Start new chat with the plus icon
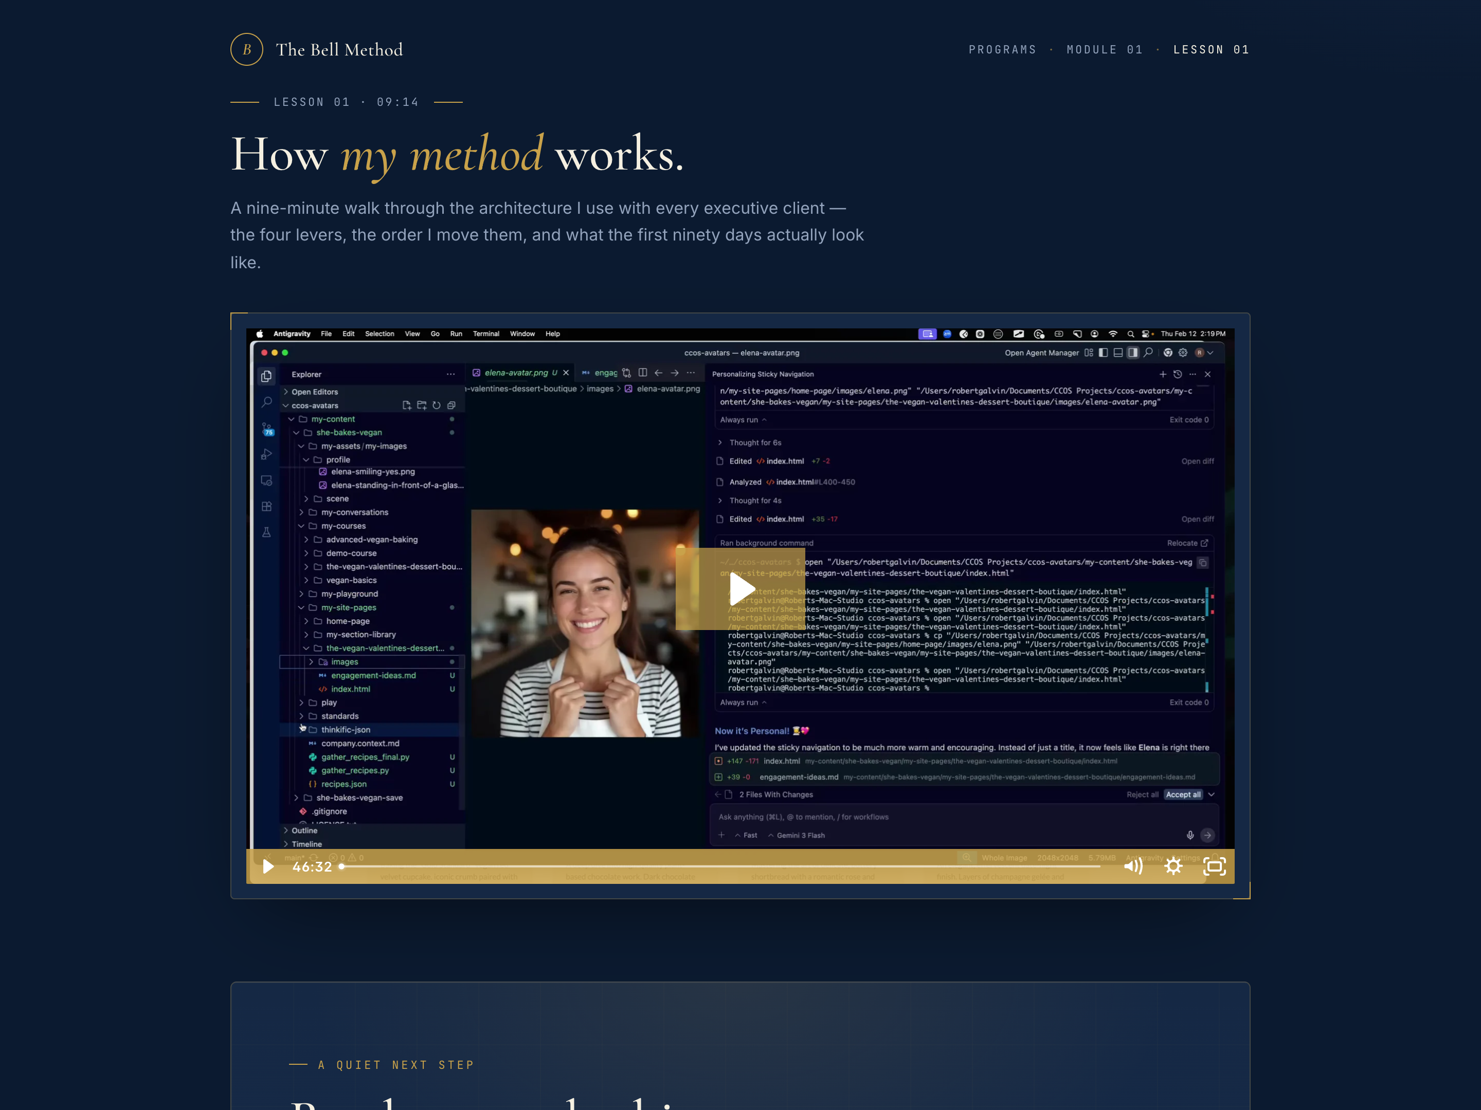The image size is (1481, 1110). pos(1163,374)
